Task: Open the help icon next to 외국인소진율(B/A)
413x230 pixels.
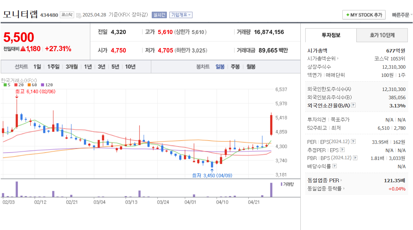Action: coord(353,105)
